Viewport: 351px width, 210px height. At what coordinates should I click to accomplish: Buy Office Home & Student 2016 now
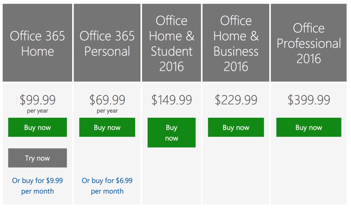tap(171, 133)
